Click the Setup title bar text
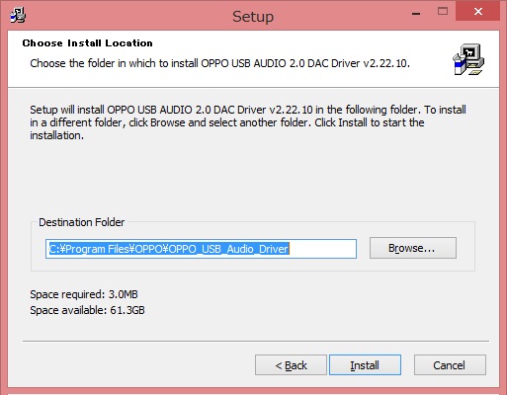This screenshot has width=507, height=395. pos(253,17)
